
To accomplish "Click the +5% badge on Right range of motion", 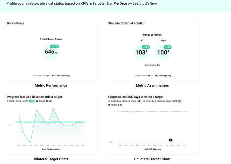I will tap(168, 47).
